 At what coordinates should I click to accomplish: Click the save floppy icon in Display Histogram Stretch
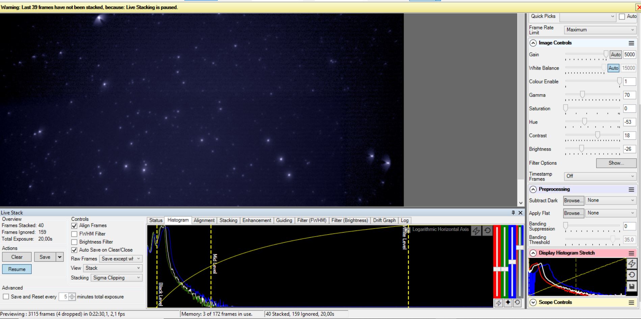tap(632, 286)
